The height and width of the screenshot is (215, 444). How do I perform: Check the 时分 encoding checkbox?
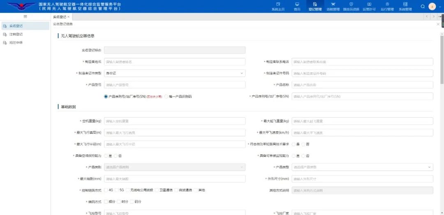119,202
